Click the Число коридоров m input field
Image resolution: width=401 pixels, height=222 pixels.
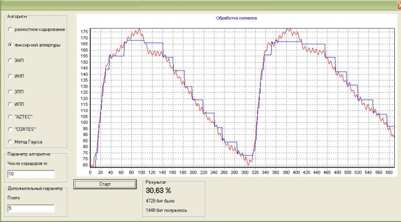[x=31, y=174]
